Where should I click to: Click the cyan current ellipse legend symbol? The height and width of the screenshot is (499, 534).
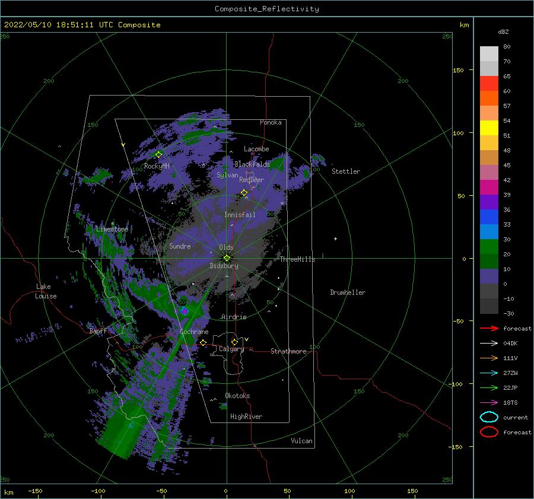click(489, 417)
